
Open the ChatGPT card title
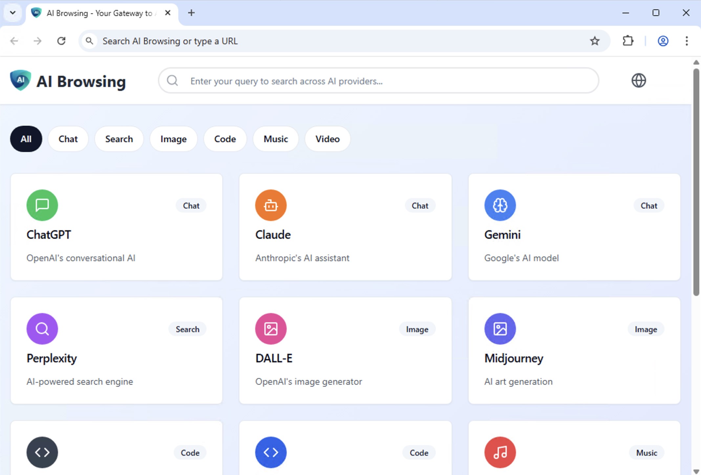[49, 235]
